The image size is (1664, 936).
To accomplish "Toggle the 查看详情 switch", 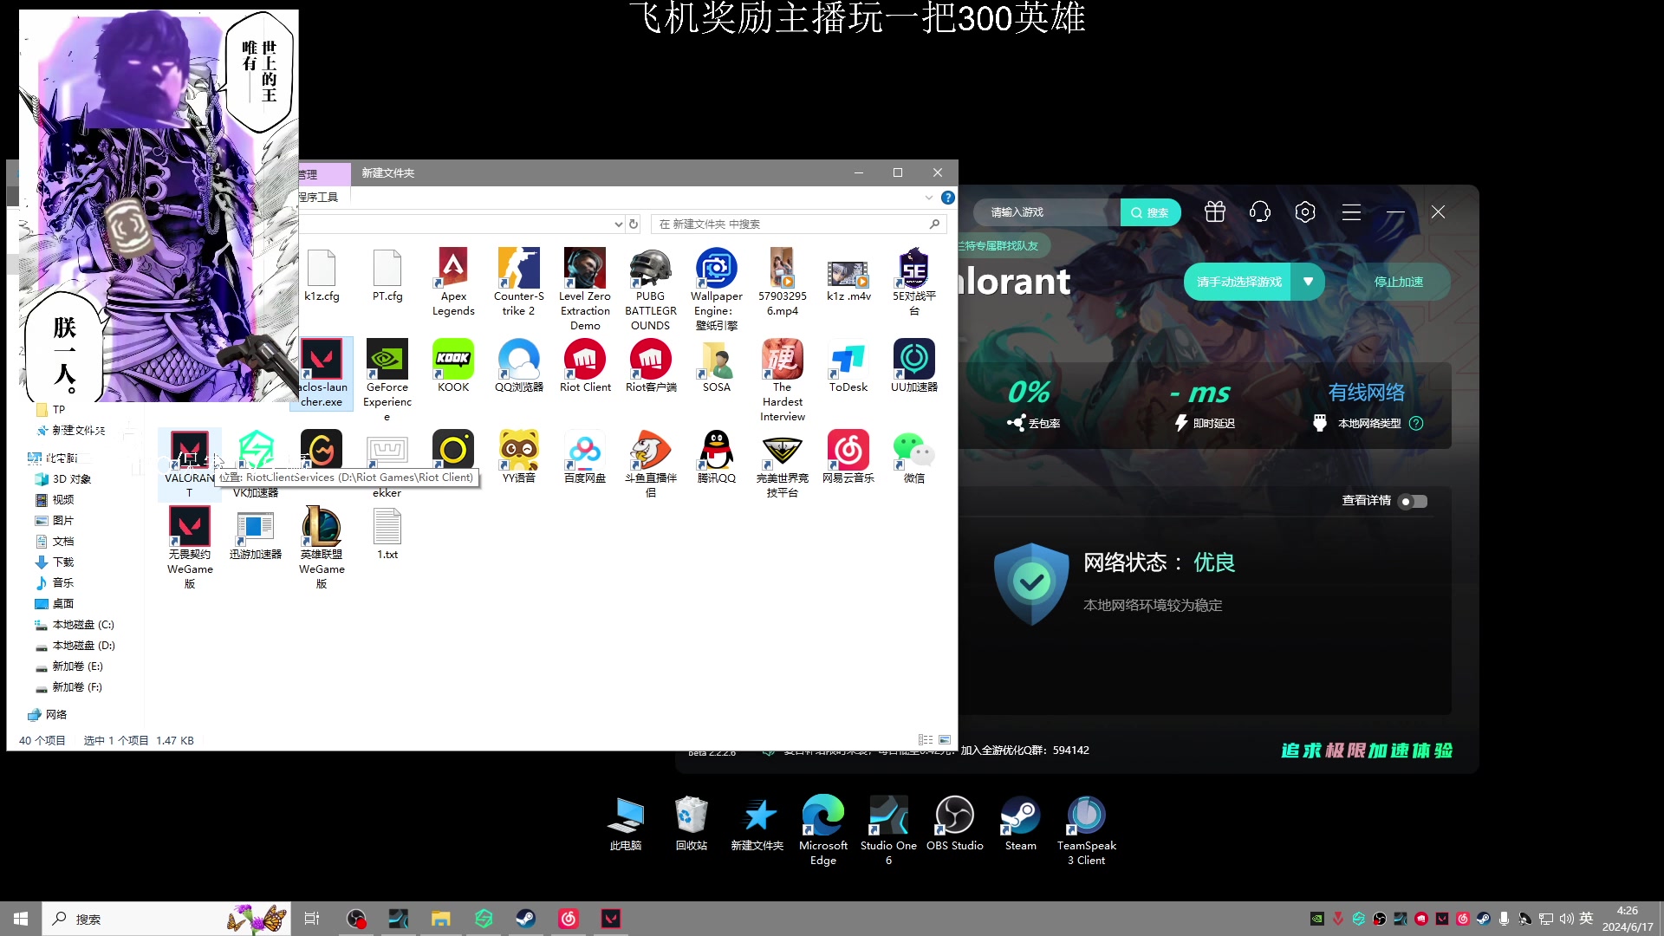I will pyautogui.click(x=1414, y=501).
